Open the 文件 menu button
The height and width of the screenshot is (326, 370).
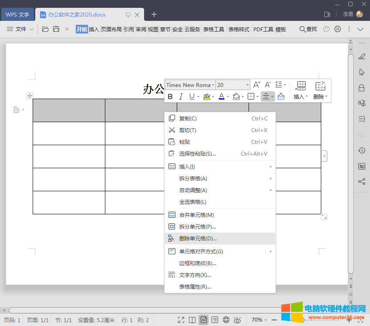coord(20,29)
